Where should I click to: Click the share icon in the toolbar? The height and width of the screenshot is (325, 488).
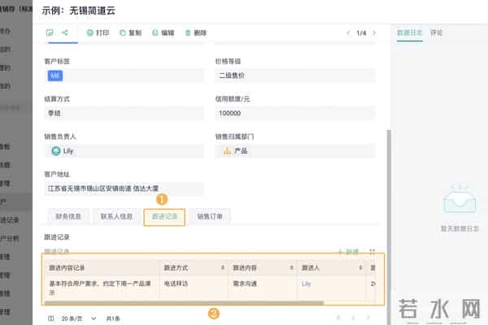(65, 32)
